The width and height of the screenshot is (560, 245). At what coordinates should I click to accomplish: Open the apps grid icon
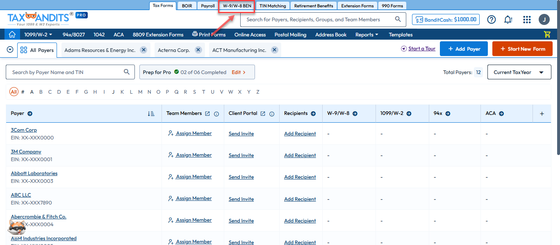(x=527, y=19)
